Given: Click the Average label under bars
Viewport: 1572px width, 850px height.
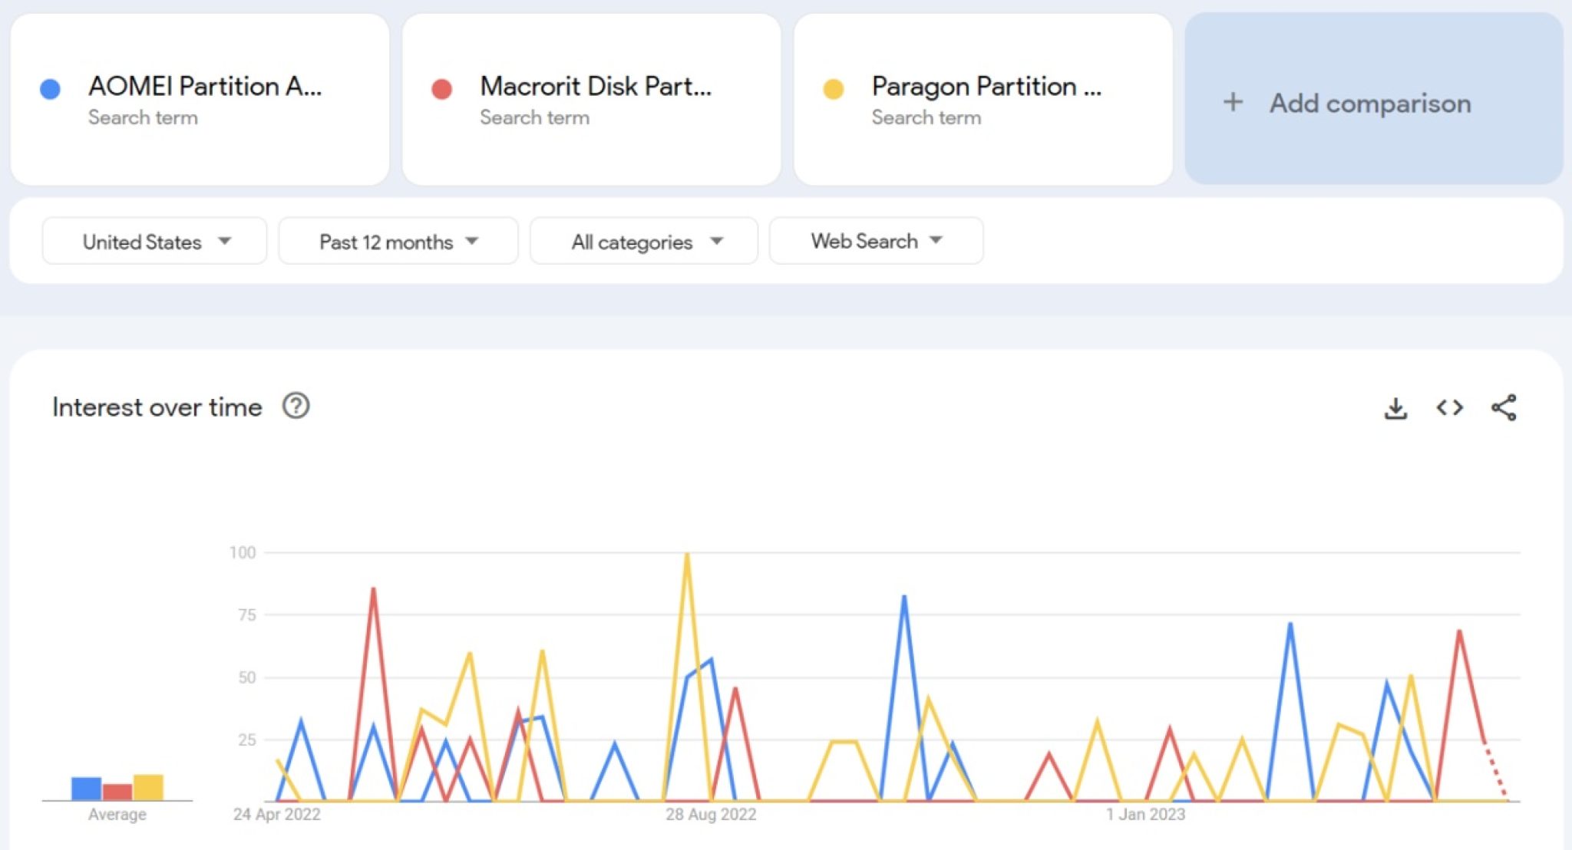Looking at the screenshot, I should pos(117,814).
